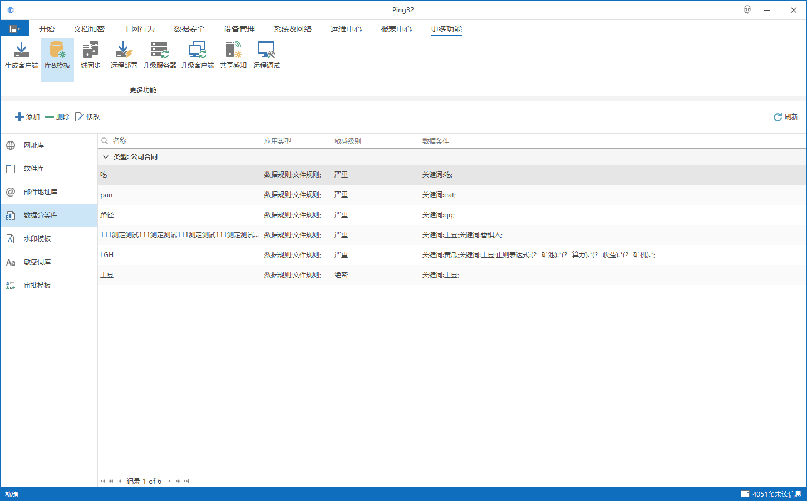The width and height of the screenshot is (807, 501).
Task: Click the unread message envelope icon
Action: (x=745, y=494)
